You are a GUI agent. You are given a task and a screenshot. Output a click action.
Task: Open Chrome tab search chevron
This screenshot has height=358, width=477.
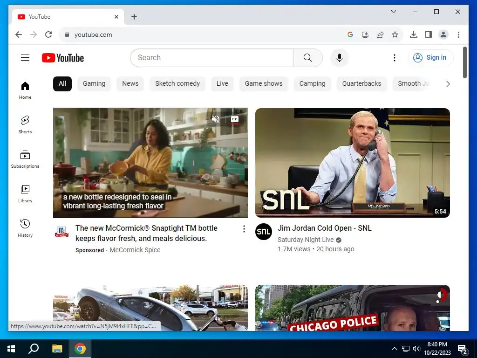click(x=393, y=12)
